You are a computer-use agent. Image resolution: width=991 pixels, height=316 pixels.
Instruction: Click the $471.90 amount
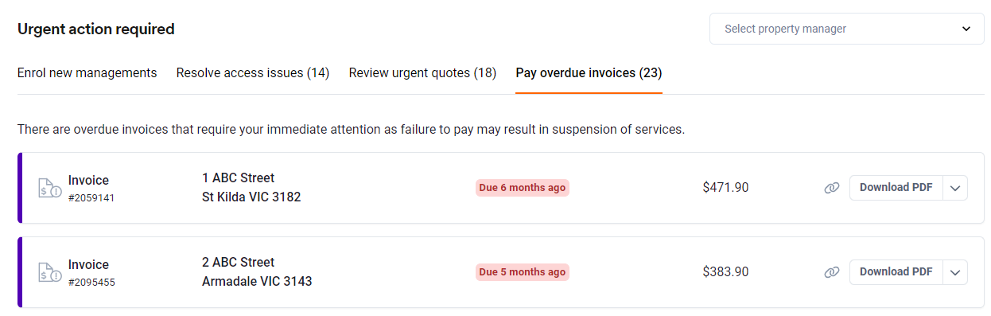click(x=725, y=188)
